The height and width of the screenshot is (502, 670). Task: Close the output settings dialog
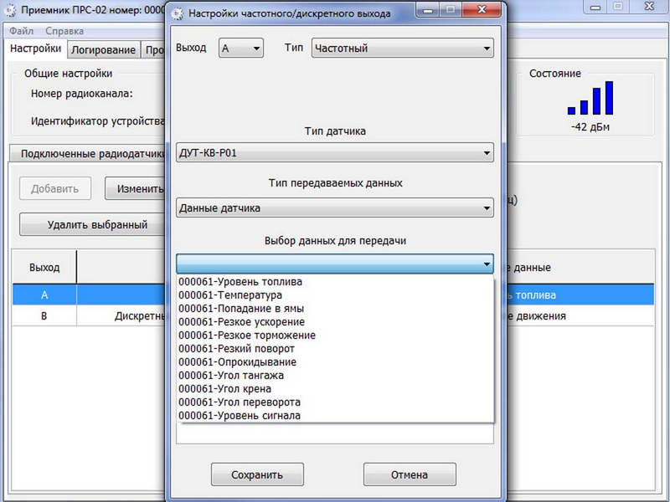482,9
